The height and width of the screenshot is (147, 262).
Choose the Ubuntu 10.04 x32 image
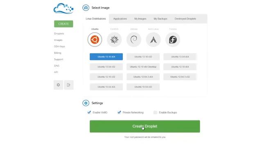point(143,87)
